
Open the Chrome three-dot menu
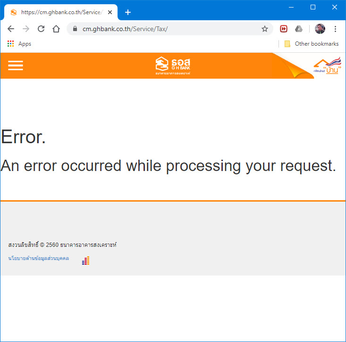(x=335, y=29)
